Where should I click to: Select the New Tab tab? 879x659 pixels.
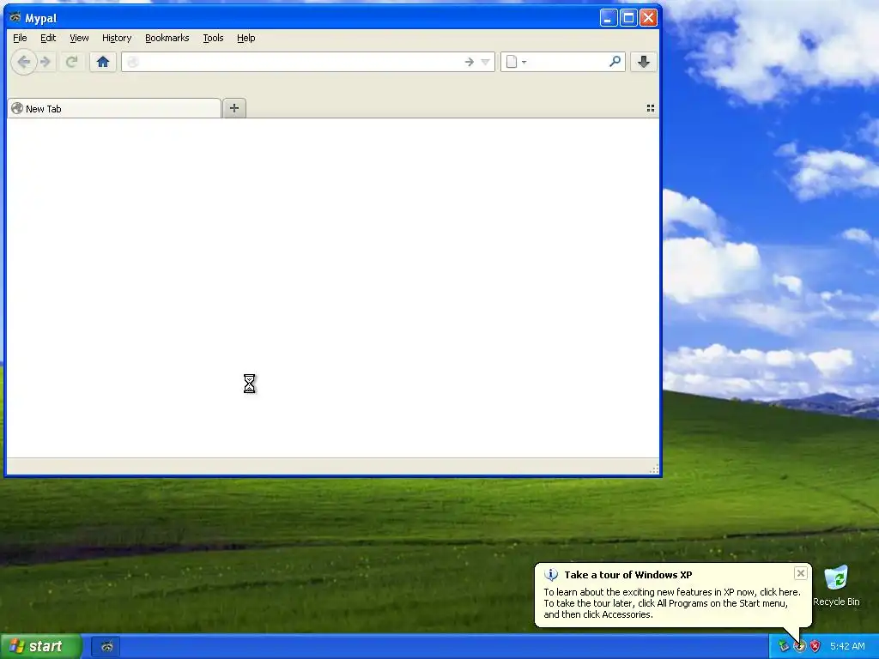tap(114, 108)
